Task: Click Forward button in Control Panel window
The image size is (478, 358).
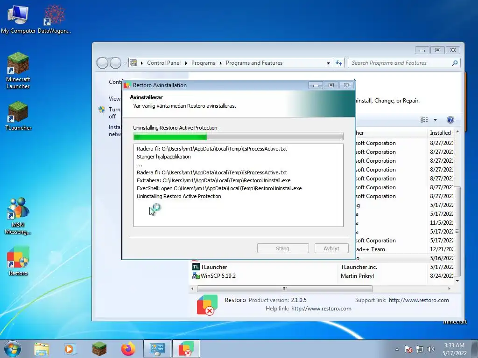Action: [x=115, y=63]
